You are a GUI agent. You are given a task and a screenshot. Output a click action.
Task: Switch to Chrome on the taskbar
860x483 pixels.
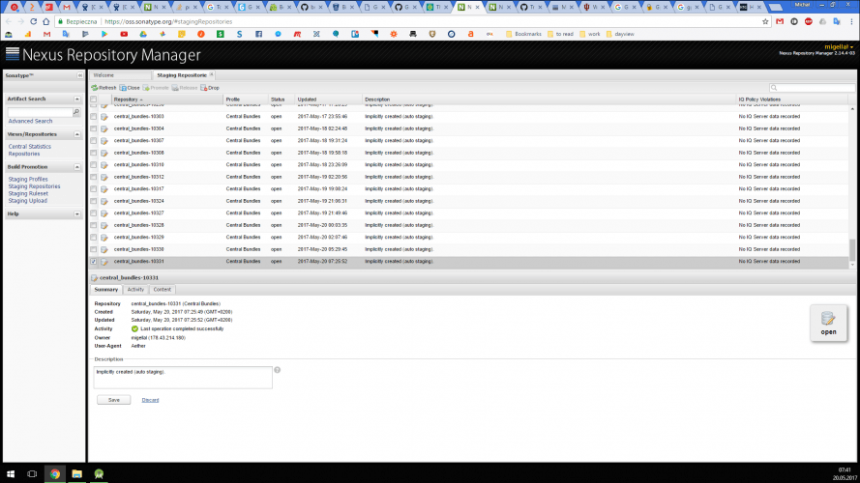[x=55, y=473]
